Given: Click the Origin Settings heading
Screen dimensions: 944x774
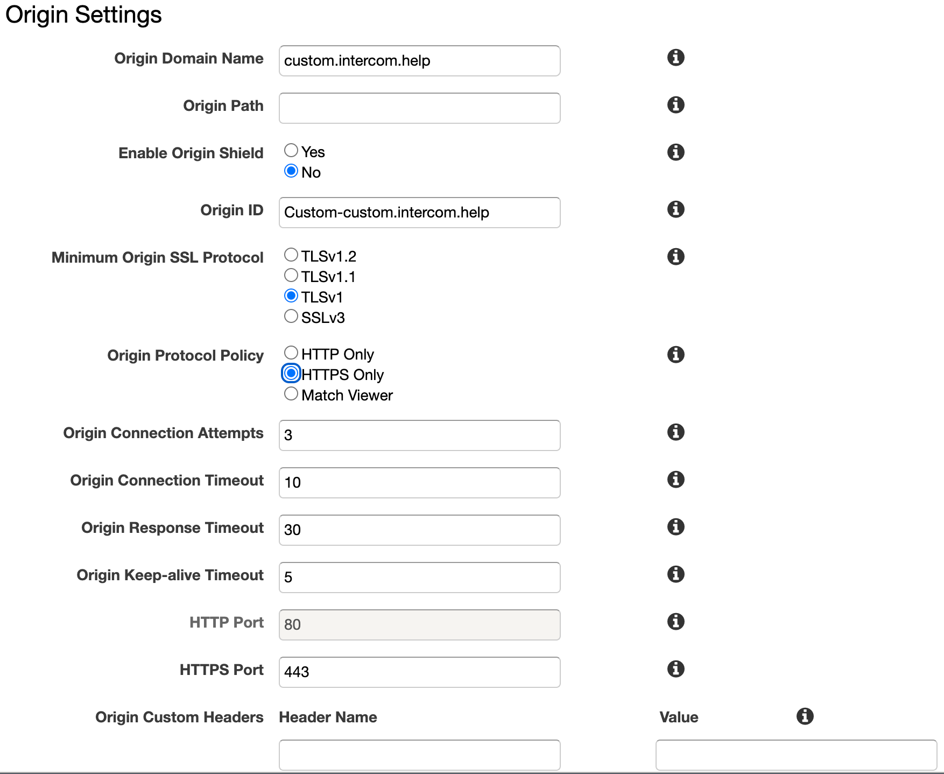Looking at the screenshot, I should point(83,15).
